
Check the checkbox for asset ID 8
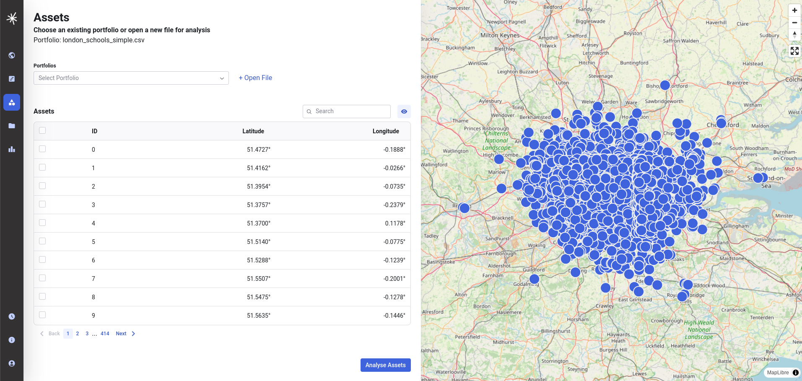click(42, 296)
